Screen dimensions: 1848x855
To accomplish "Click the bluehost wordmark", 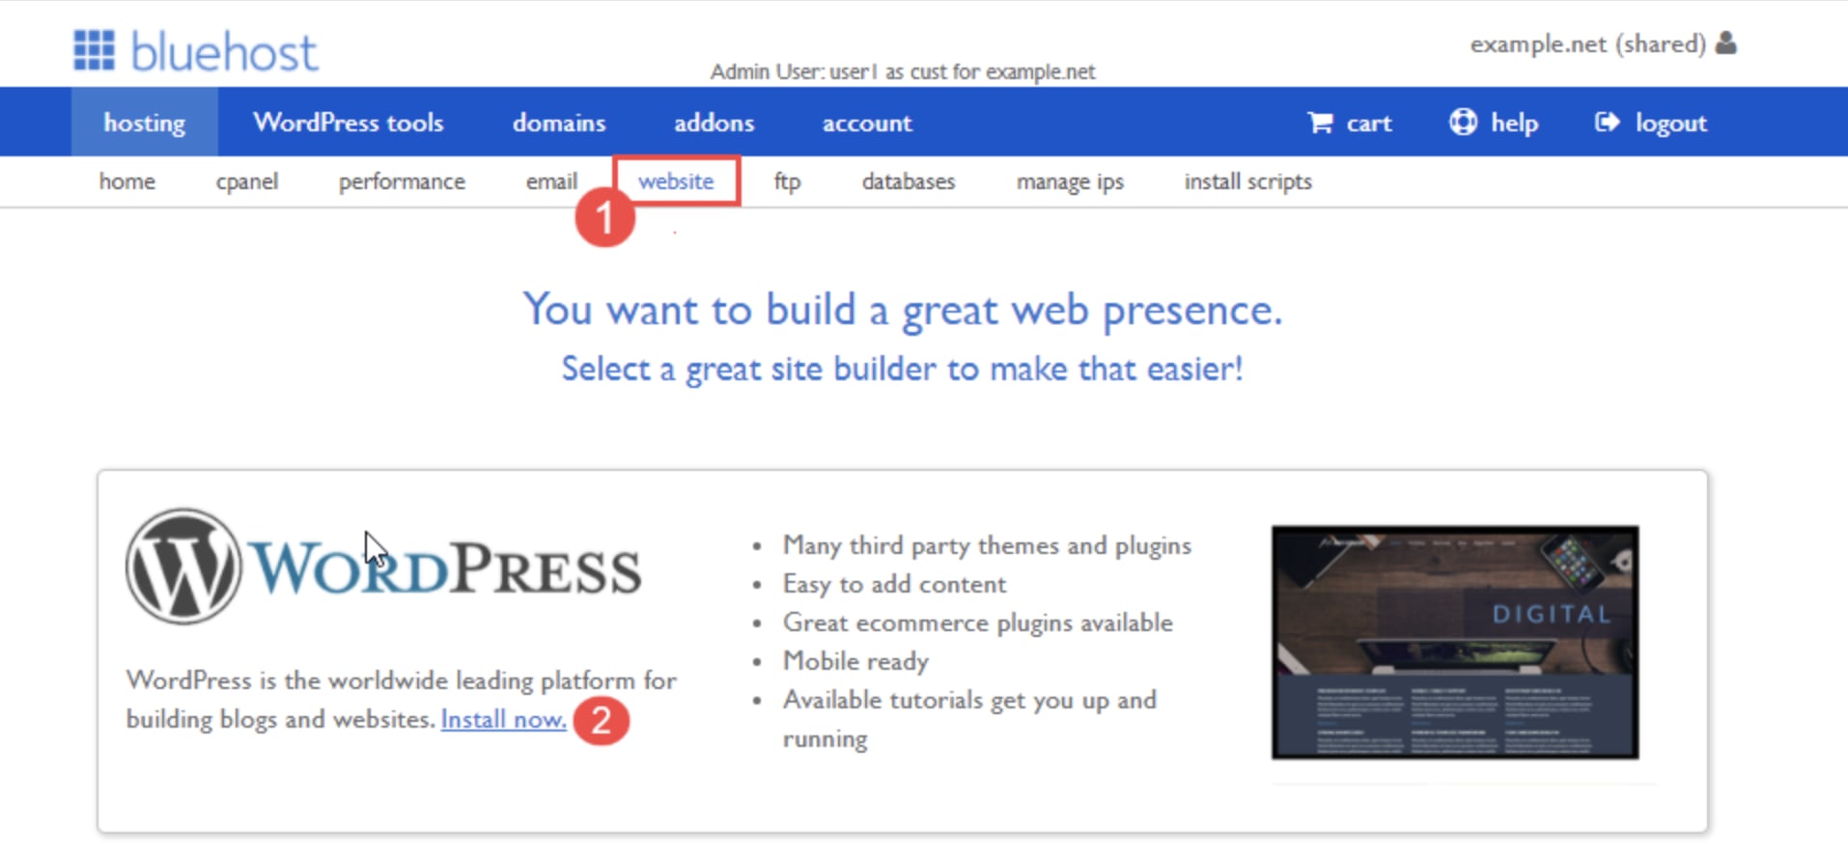I will 224,51.
